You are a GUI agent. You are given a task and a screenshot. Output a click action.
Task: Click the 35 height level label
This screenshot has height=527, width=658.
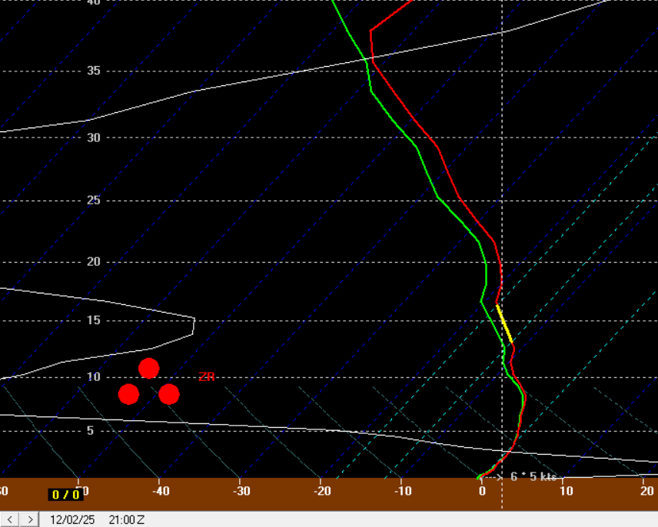point(93,71)
